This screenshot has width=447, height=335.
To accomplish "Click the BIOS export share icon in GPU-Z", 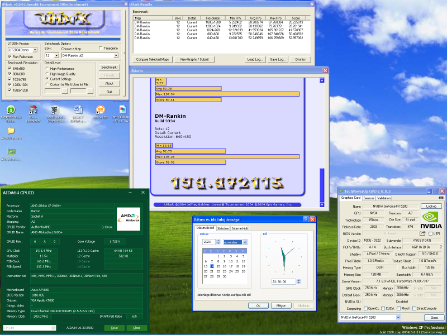I will tap(422, 233).
